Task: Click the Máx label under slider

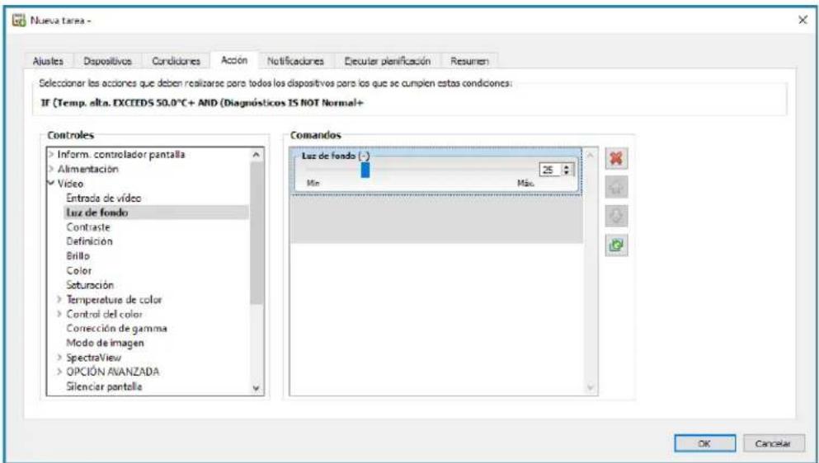Action: click(525, 183)
